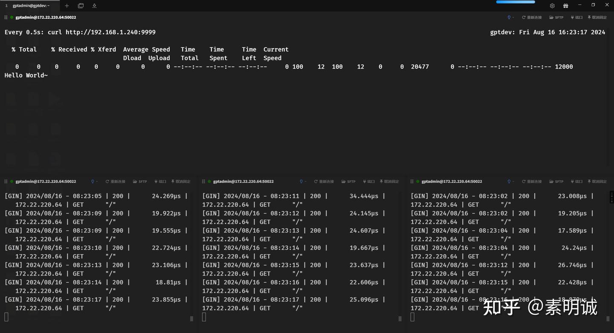
Task: Click the bottom-right pane scrollbar handle
Action: pos(608,318)
